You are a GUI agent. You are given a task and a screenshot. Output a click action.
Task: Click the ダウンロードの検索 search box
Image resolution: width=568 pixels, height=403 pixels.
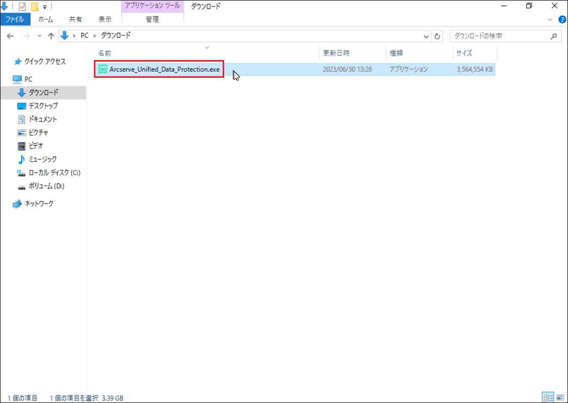click(x=500, y=36)
